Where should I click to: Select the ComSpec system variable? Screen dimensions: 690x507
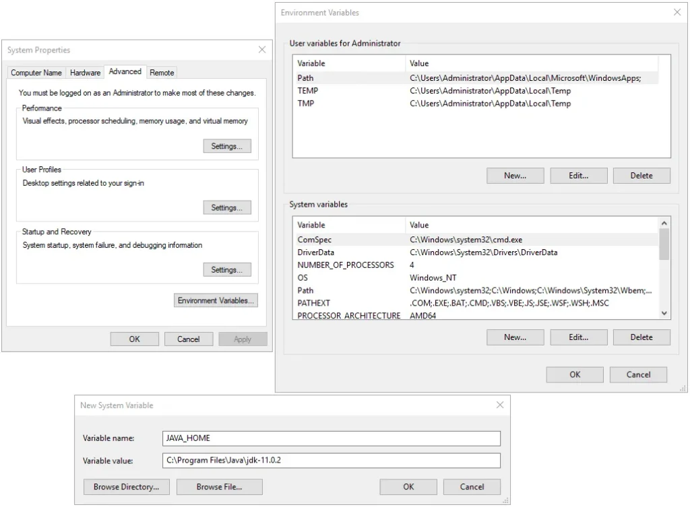click(472, 240)
